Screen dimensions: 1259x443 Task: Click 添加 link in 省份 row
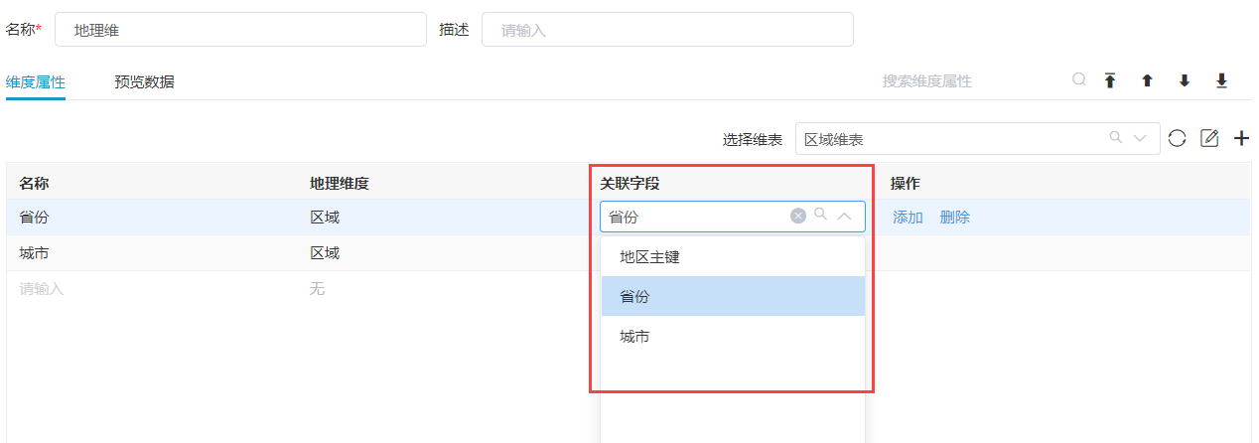pyautogui.click(x=908, y=217)
